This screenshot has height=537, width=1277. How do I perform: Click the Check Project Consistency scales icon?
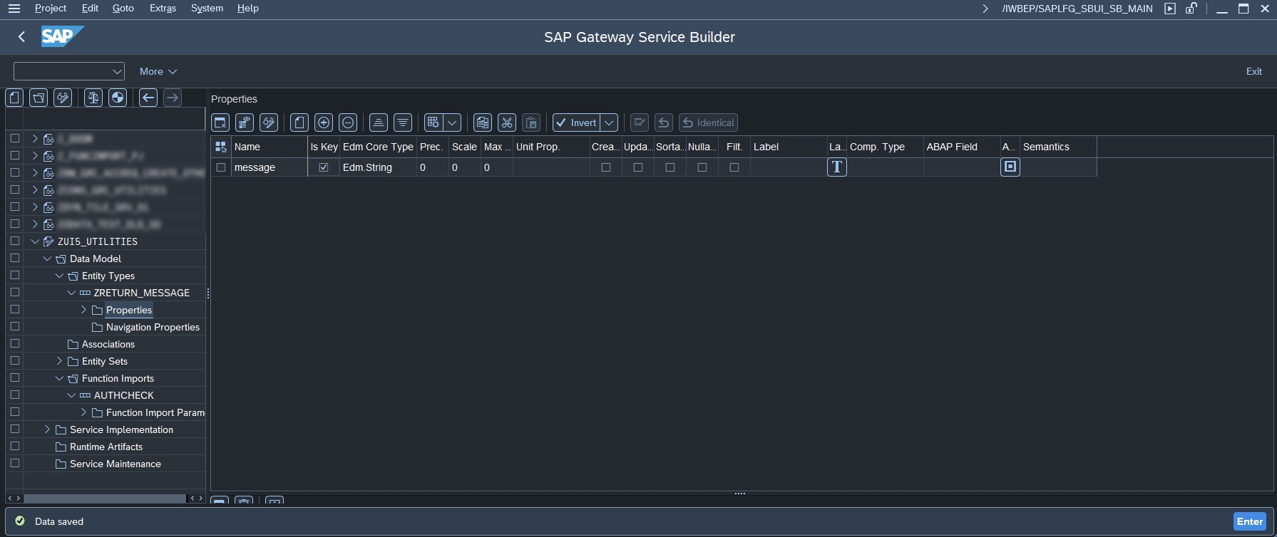coord(93,98)
